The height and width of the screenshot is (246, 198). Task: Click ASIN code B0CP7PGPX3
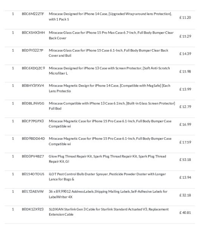coord(33,121)
